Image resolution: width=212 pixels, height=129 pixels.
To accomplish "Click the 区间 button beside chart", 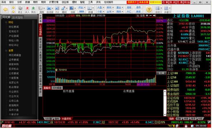I will pos(161,73).
